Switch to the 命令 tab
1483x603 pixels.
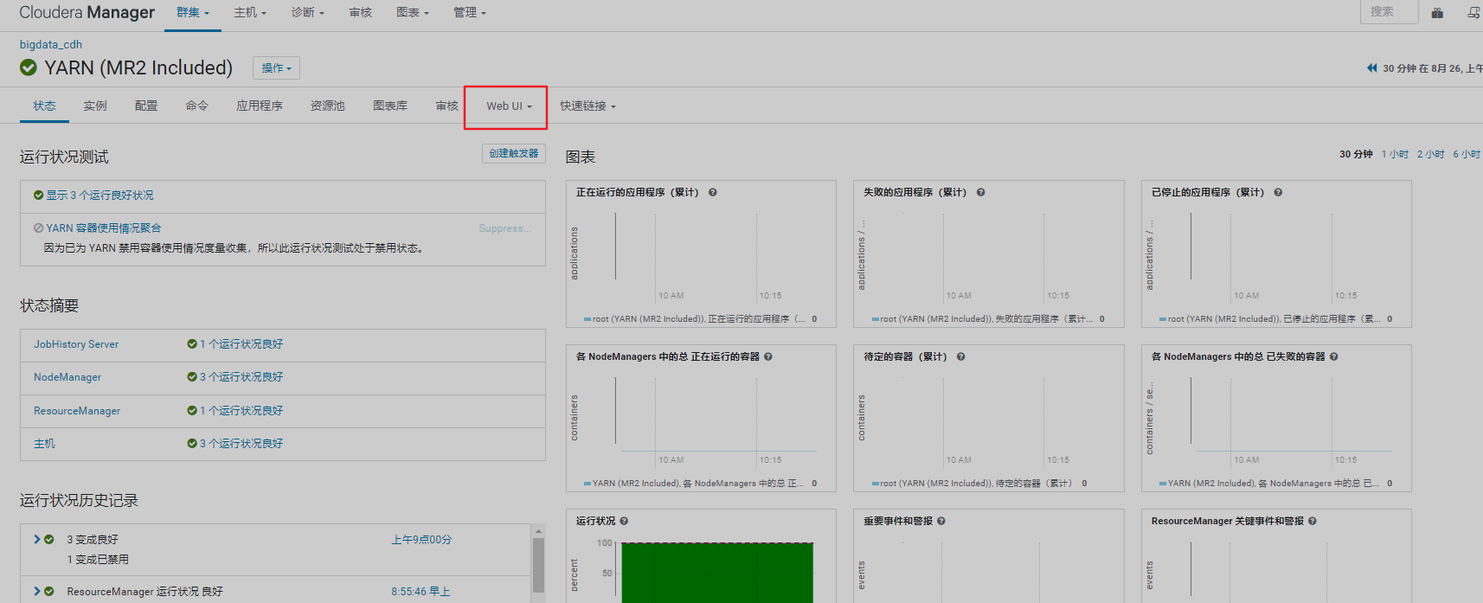coord(197,106)
